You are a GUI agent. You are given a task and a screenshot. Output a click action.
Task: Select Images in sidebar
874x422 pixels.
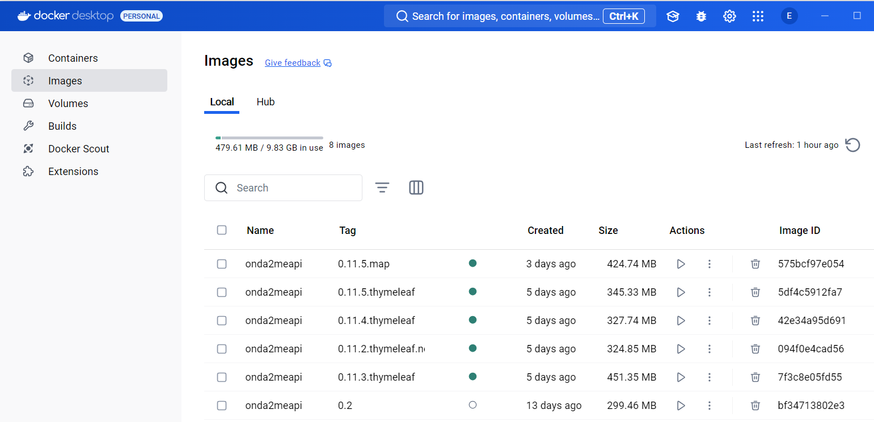click(x=89, y=80)
